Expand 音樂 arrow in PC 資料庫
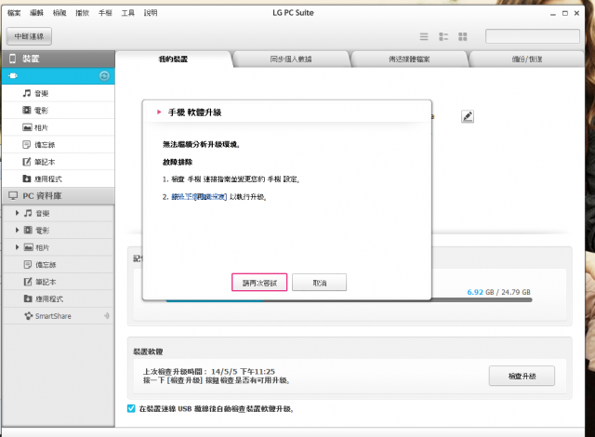Image resolution: width=595 pixels, height=437 pixels. 17,213
